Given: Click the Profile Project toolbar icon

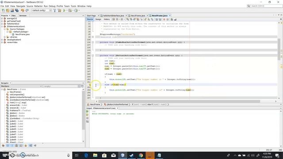Looking at the screenshot, I should [76, 11].
